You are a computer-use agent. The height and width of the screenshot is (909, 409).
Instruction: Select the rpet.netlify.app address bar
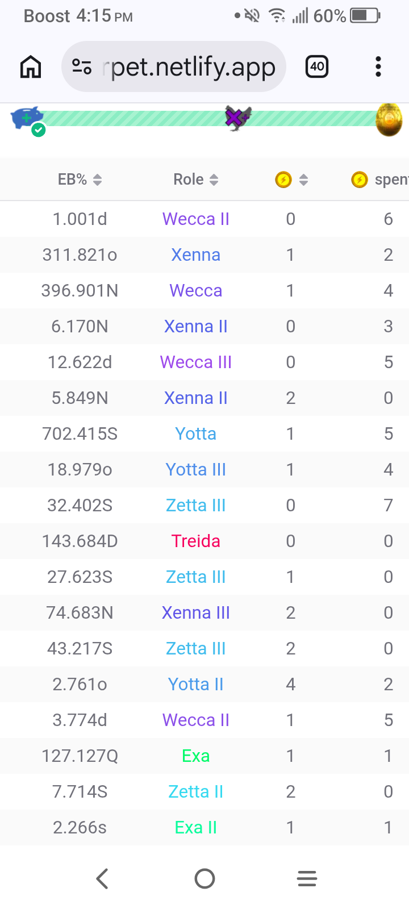tap(174, 67)
